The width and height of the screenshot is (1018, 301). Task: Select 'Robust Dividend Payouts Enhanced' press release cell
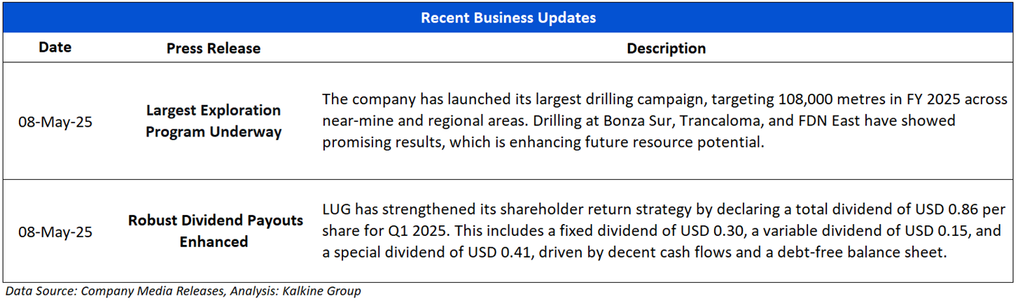click(x=215, y=231)
